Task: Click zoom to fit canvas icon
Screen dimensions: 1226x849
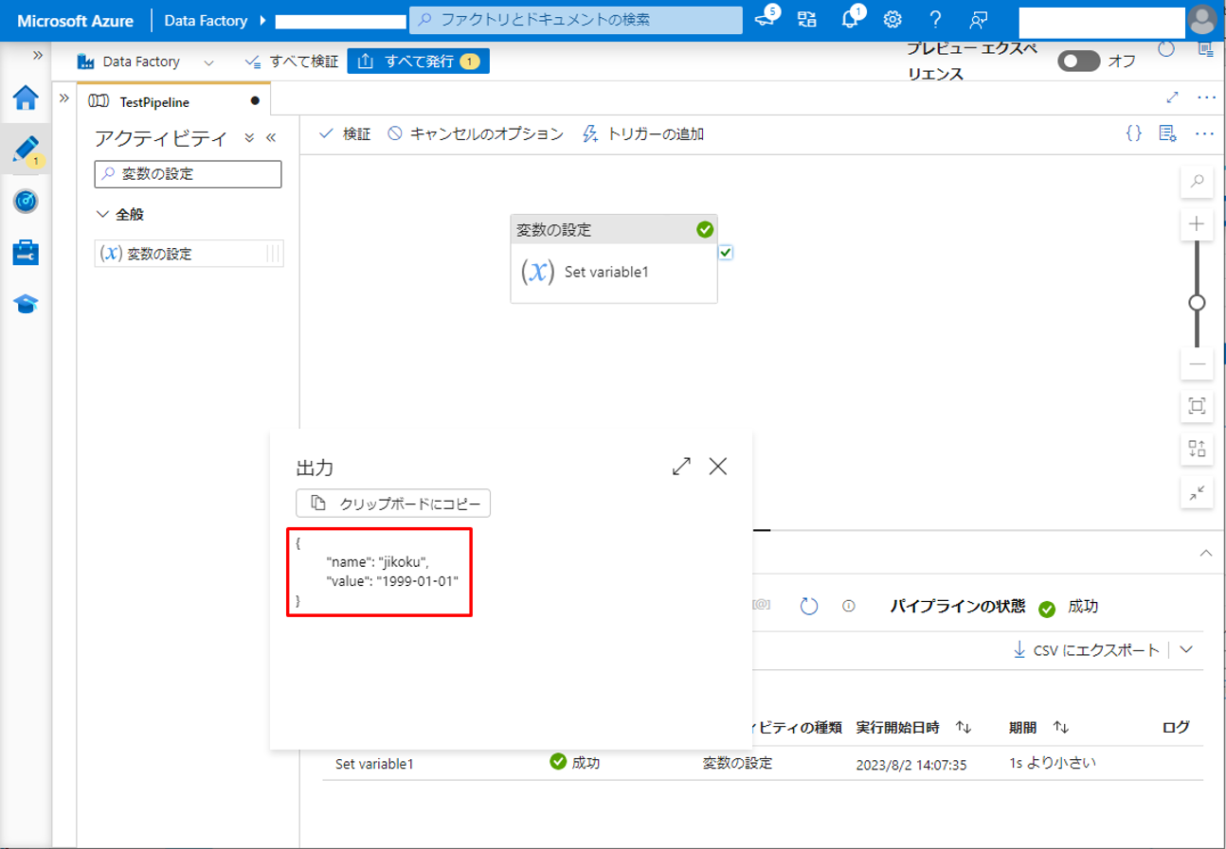Action: 1197,406
